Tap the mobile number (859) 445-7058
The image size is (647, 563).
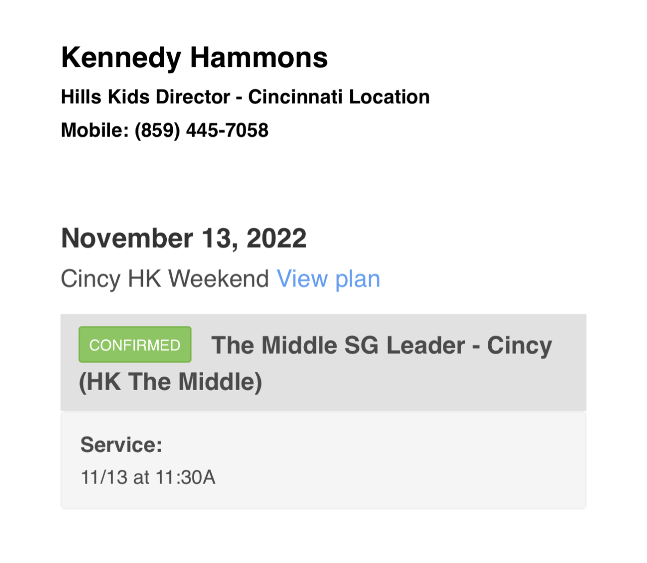point(201,131)
